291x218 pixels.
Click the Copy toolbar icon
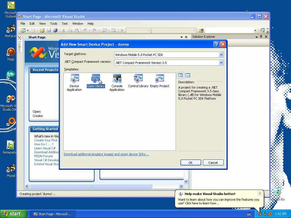(70, 30)
